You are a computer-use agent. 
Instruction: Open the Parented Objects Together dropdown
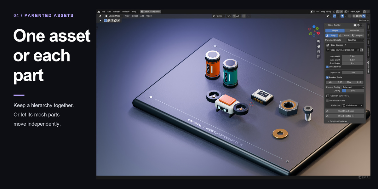pyautogui.click(x=355, y=40)
